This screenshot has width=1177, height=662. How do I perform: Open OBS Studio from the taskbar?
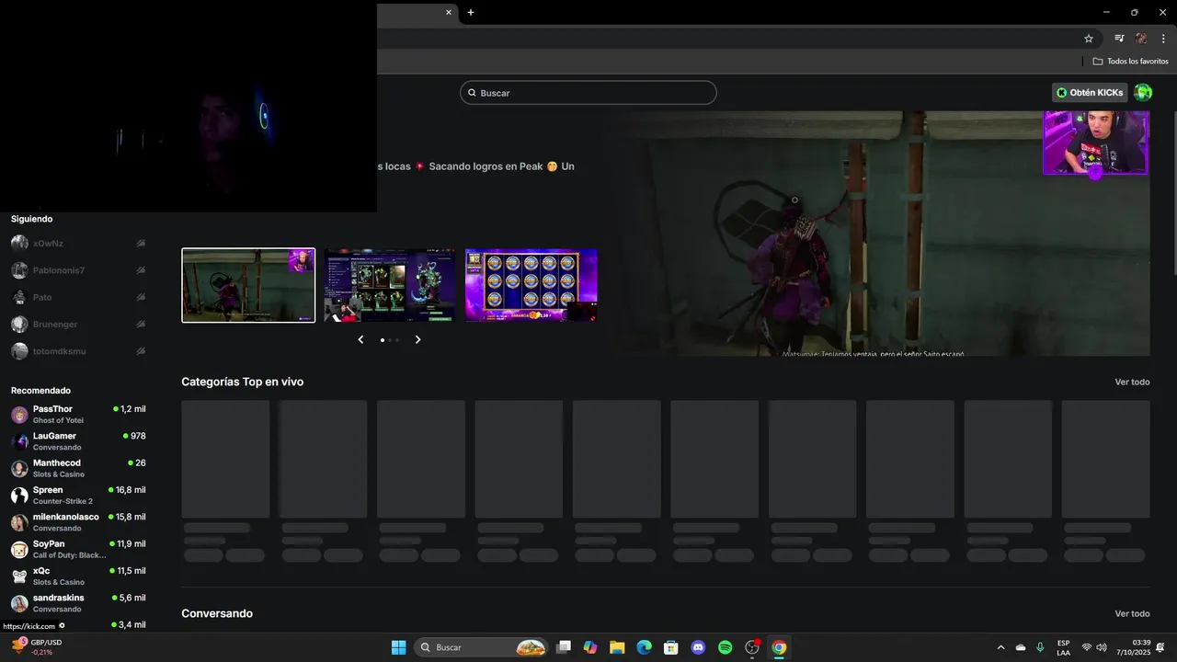[752, 647]
